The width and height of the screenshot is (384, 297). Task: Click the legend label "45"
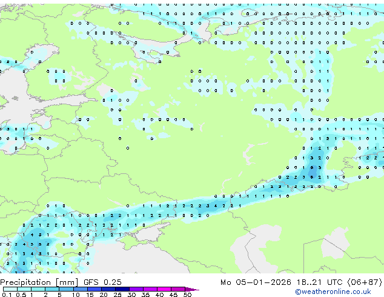pos(173,295)
